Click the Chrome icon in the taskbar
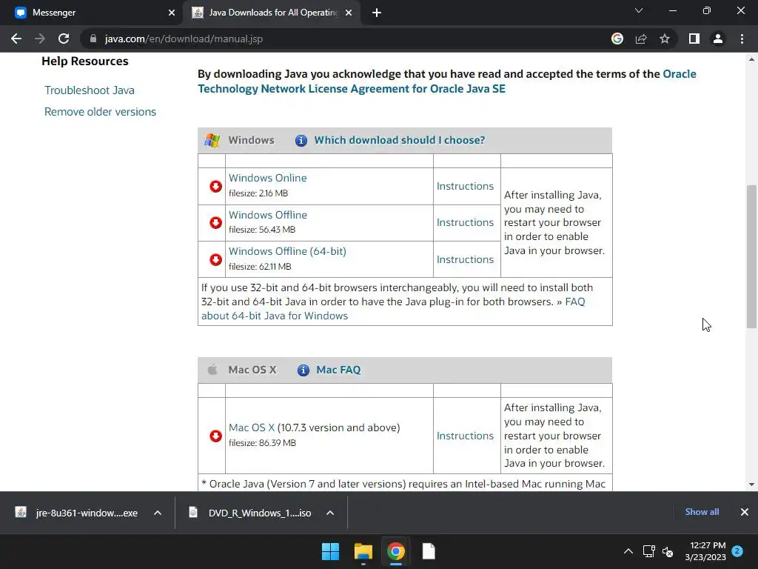The width and height of the screenshot is (758, 569). [395, 551]
